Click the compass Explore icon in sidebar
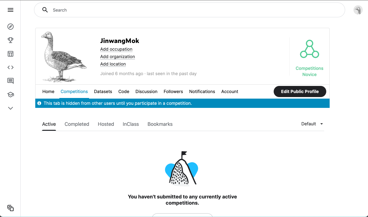This screenshot has height=217, width=368. pyautogui.click(x=10, y=27)
